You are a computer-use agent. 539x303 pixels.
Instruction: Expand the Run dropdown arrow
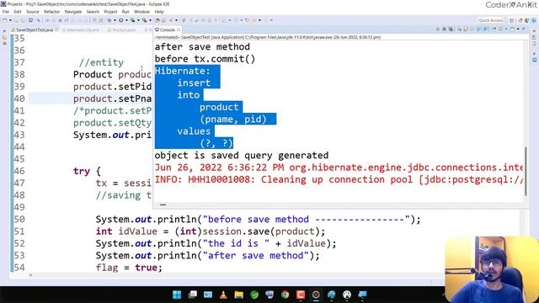[126, 20]
